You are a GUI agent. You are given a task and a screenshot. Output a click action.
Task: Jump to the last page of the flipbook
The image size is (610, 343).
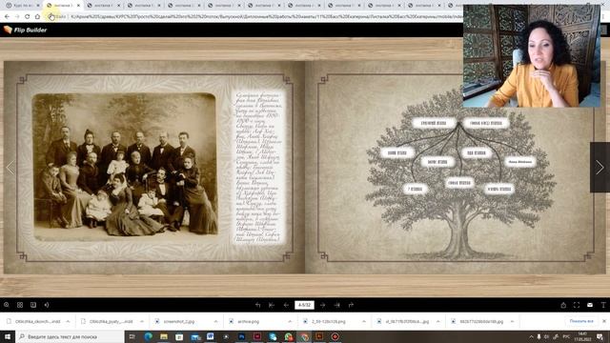click(336, 305)
